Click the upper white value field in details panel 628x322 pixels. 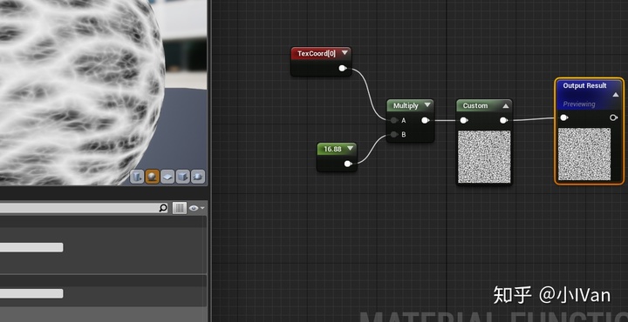pos(31,247)
